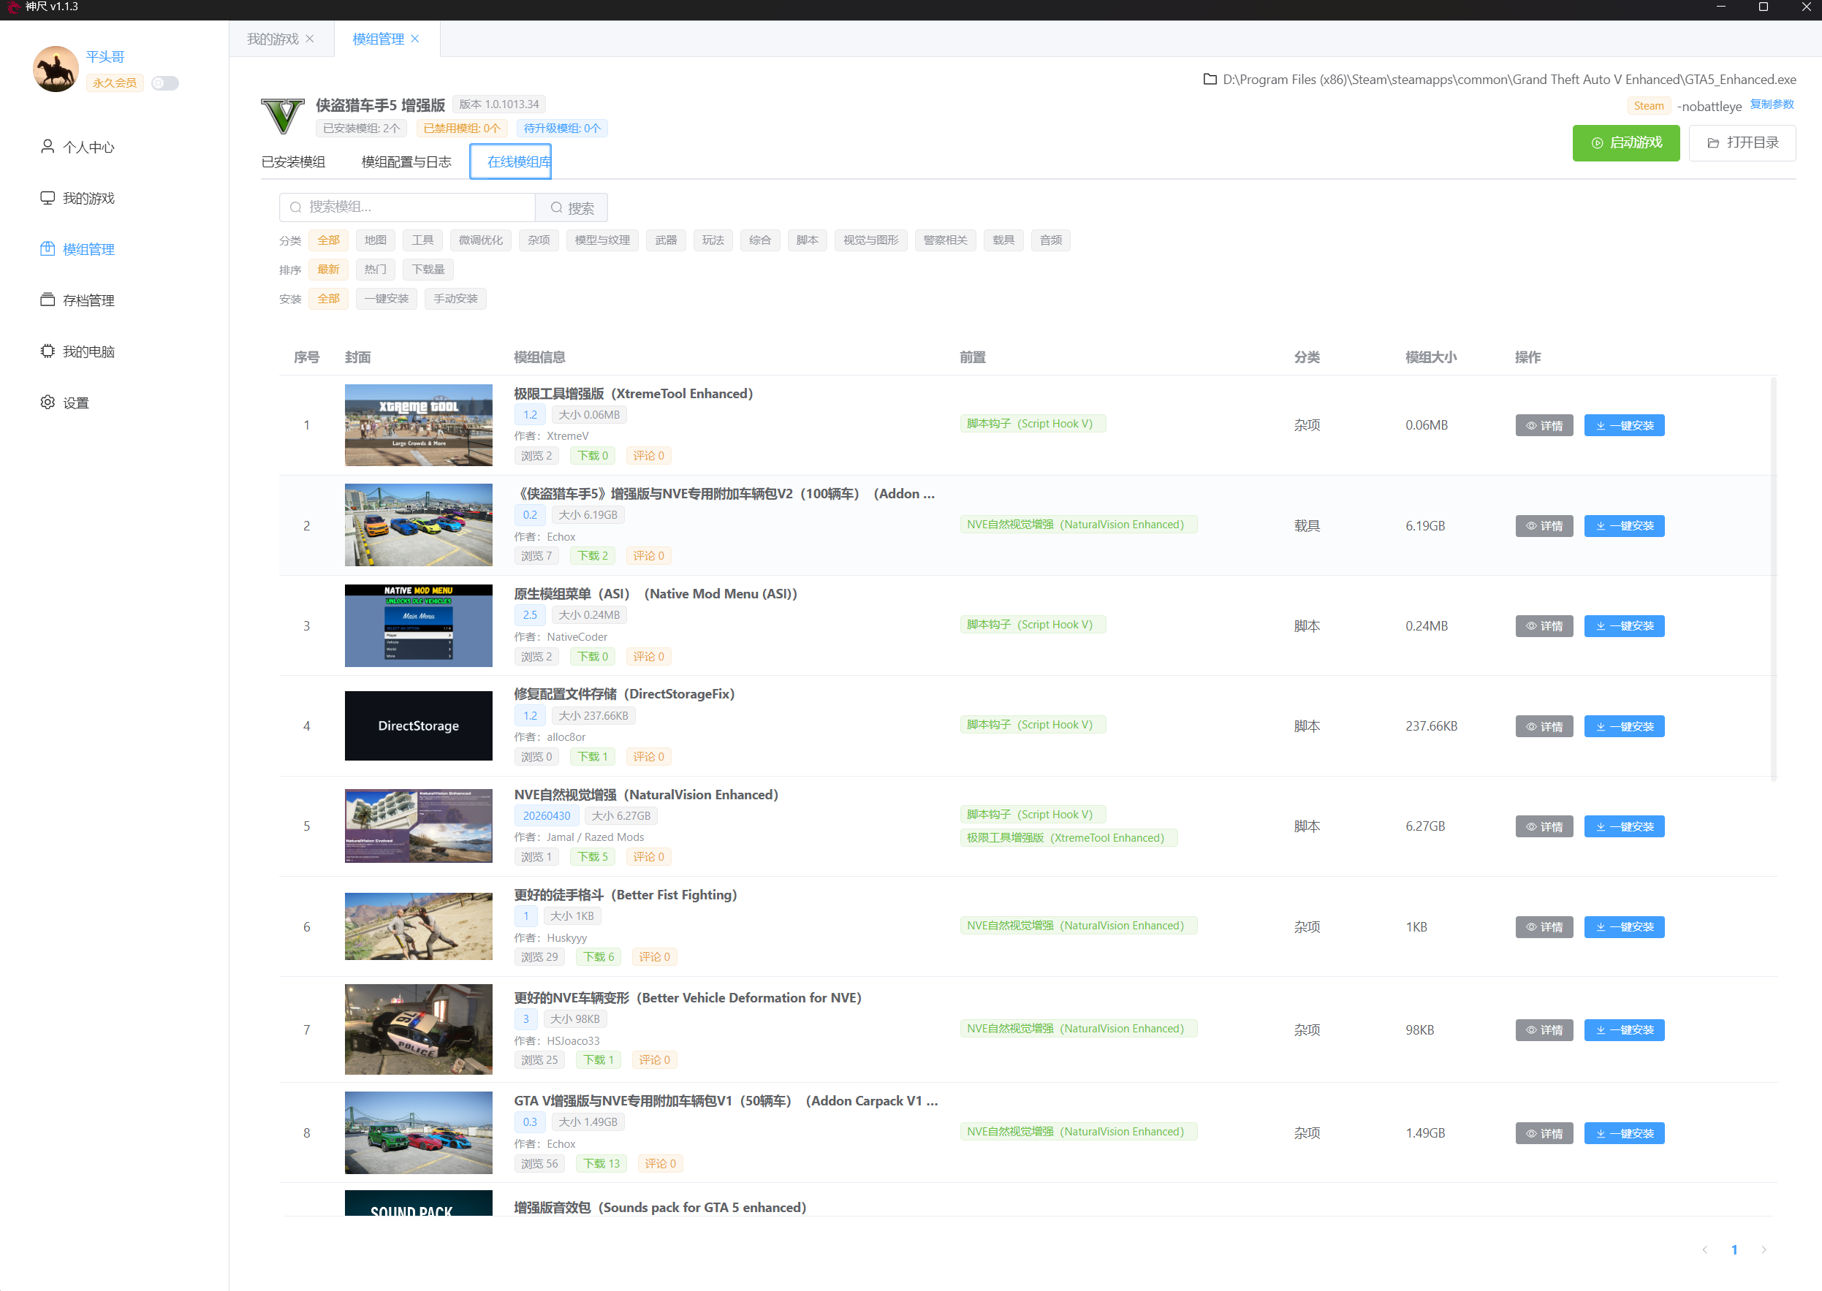This screenshot has height=1291, width=1822.
Task: Filter category by 武器
Action: tap(666, 240)
